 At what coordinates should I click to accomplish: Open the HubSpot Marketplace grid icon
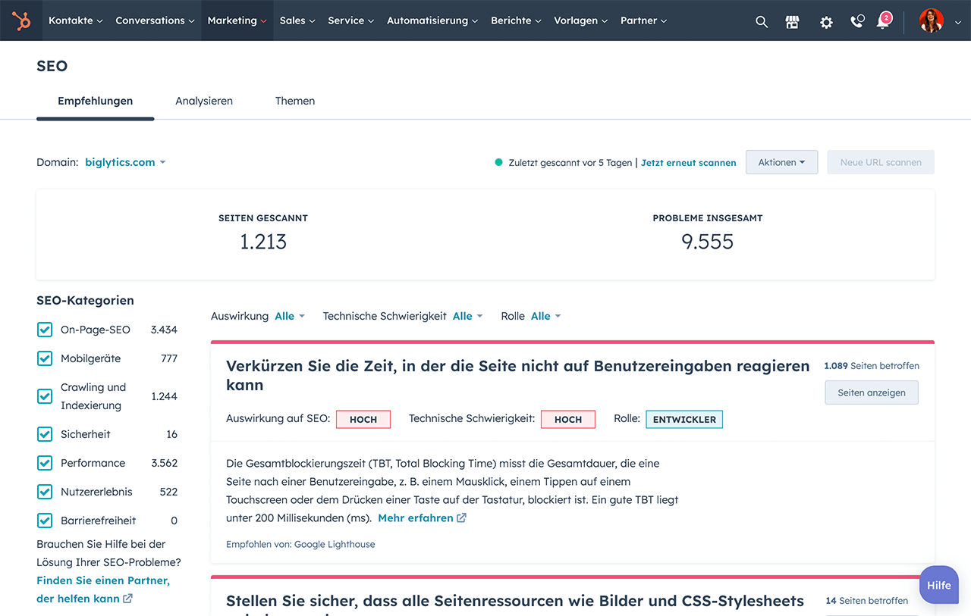[x=792, y=21]
